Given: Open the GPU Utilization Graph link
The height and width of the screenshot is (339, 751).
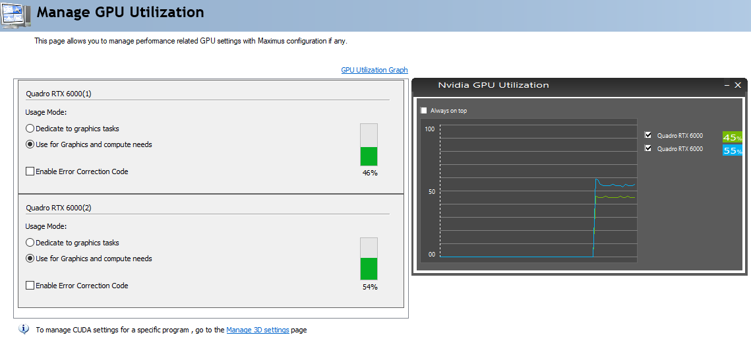Looking at the screenshot, I should pos(374,70).
